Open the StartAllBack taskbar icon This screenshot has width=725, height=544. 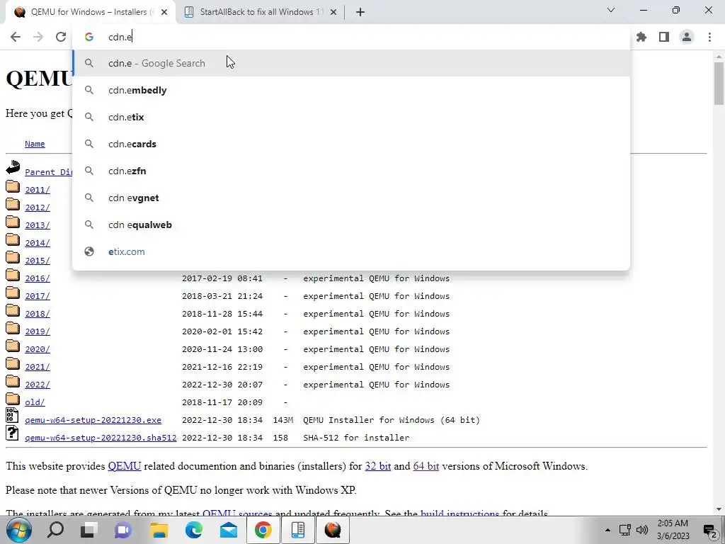[x=298, y=530]
